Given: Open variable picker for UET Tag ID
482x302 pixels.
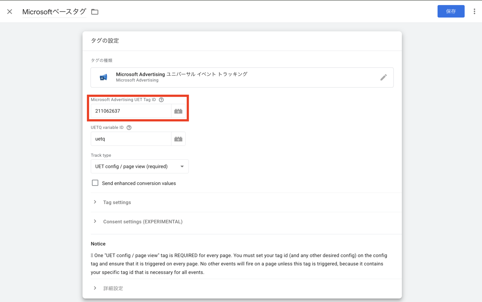Looking at the screenshot, I should pyautogui.click(x=178, y=111).
